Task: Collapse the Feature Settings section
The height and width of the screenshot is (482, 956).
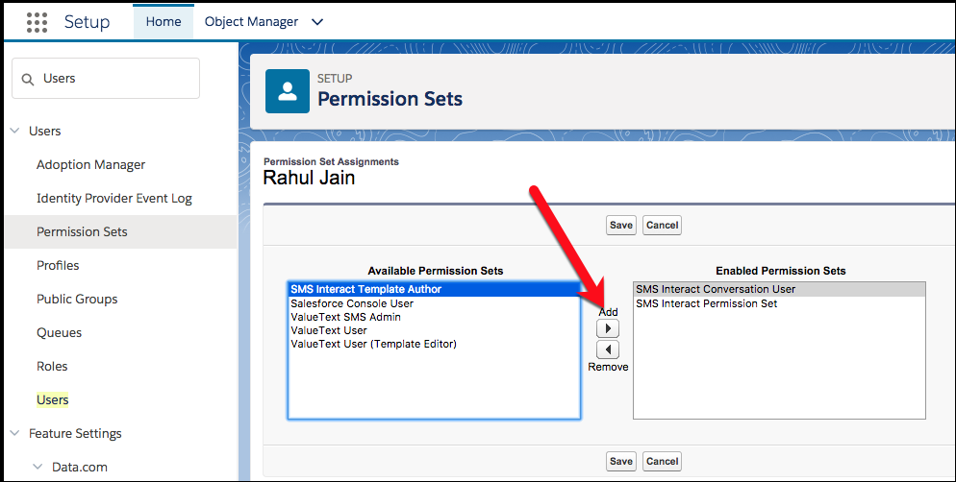Action: [15, 433]
